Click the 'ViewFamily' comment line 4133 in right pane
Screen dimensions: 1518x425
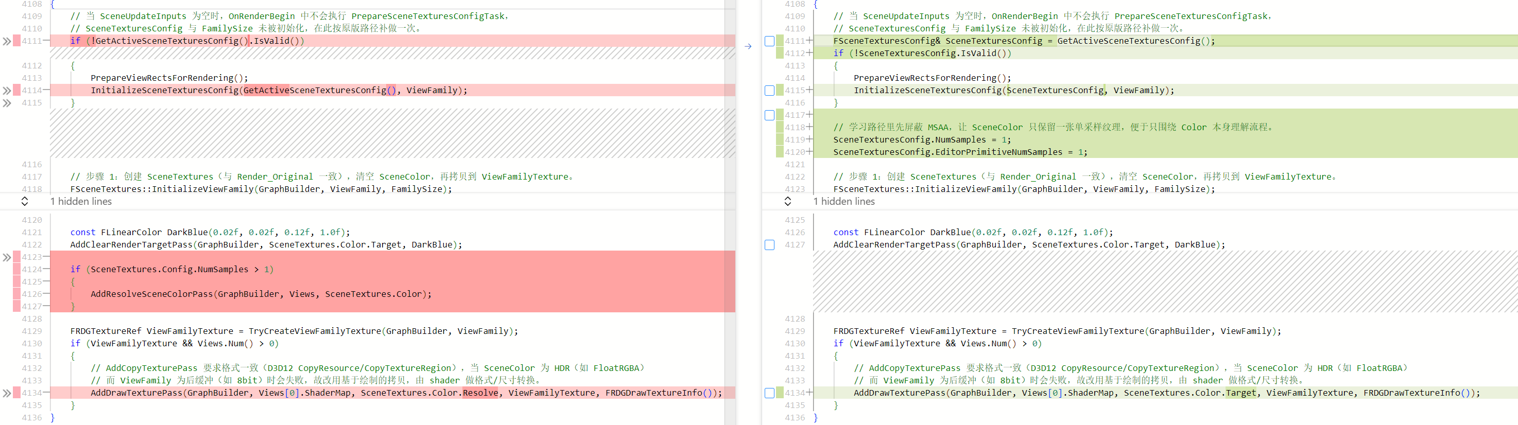pyautogui.click(x=1081, y=380)
